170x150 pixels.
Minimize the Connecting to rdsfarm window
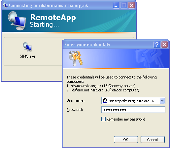click(116, 5)
